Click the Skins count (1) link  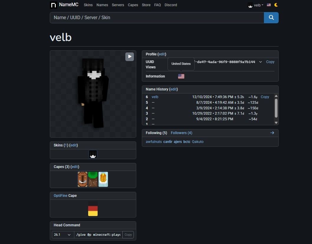click(66, 145)
